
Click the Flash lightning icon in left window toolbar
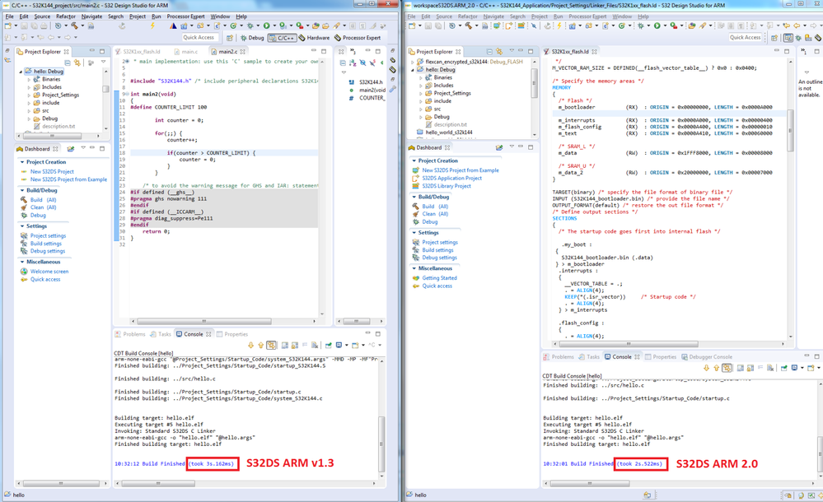(x=152, y=26)
